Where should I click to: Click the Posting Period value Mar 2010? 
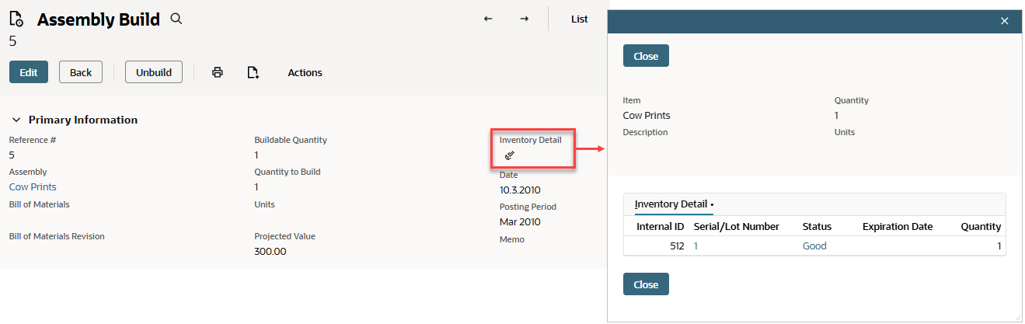point(520,221)
